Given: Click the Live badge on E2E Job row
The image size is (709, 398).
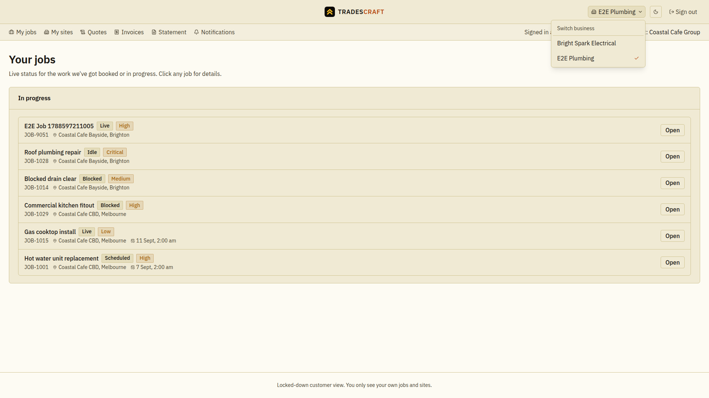Looking at the screenshot, I should click(105, 126).
